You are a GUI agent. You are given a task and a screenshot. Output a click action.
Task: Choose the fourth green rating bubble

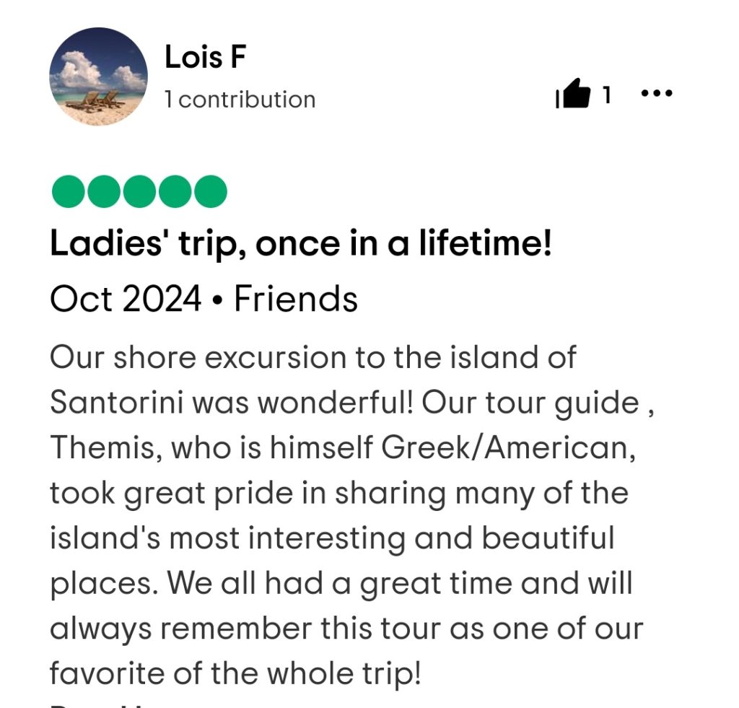click(x=174, y=191)
